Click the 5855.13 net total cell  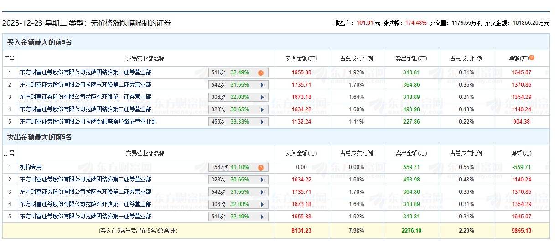click(x=521, y=231)
